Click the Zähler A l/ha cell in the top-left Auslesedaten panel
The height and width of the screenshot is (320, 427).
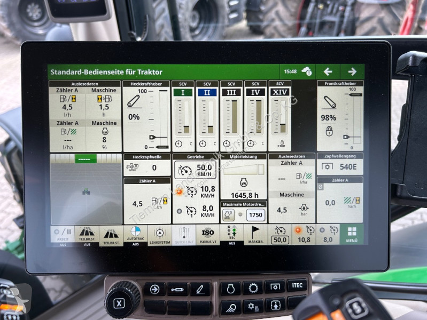pos(67,135)
